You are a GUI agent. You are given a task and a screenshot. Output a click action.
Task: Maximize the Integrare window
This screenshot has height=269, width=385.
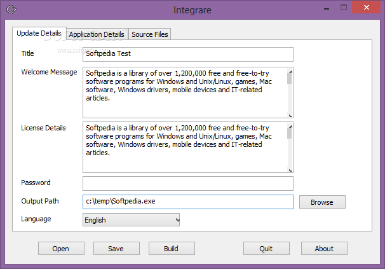pyautogui.click(x=344, y=8)
